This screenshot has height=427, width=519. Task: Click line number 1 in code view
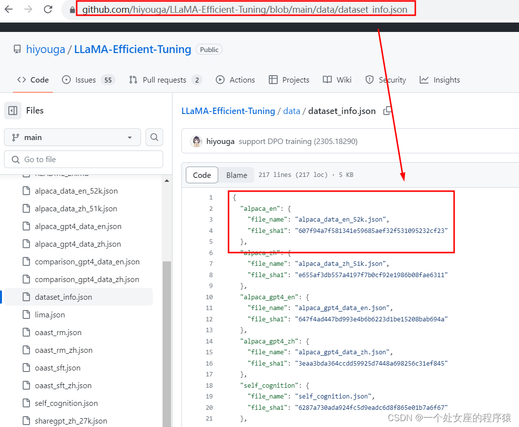pos(211,198)
